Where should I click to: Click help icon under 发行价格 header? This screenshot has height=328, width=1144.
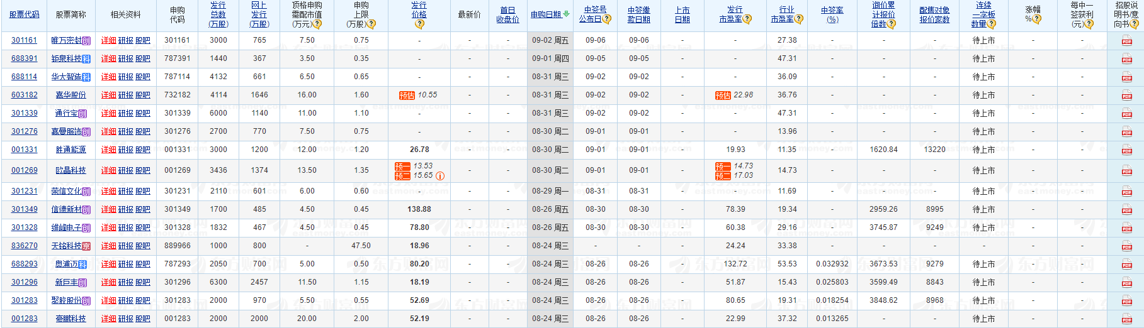419,25
